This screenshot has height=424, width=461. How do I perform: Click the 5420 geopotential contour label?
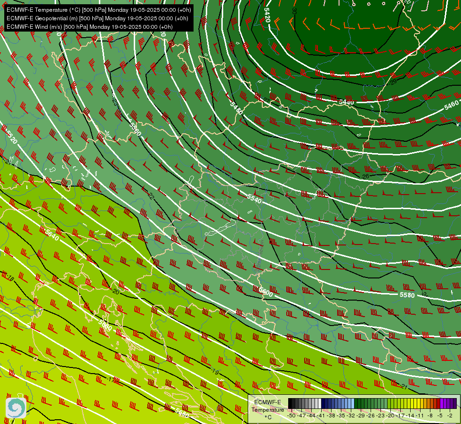(x=267, y=15)
